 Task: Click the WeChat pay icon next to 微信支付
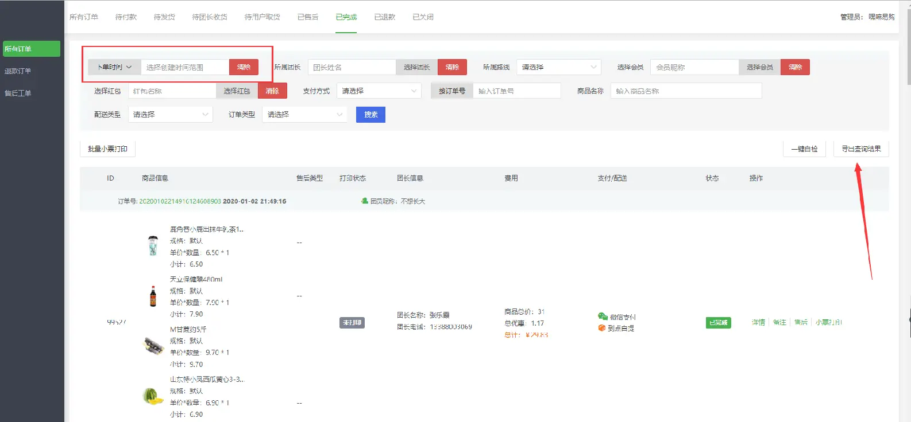pyautogui.click(x=603, y=316)
